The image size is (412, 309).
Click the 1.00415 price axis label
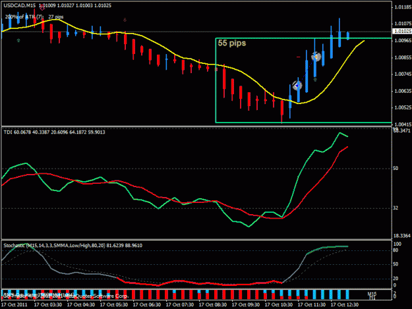[403, 125]
